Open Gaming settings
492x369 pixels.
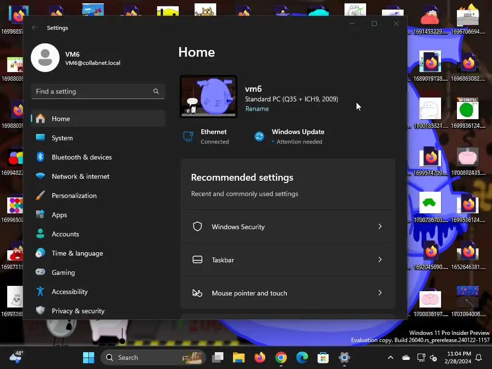click(98, 272)
